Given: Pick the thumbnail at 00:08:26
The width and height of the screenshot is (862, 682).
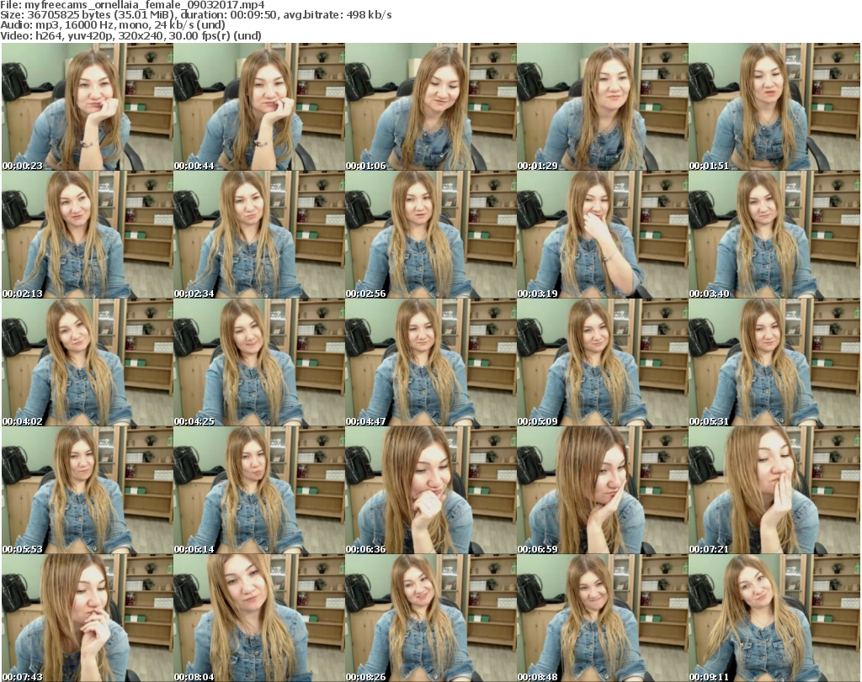Looking at the screenshot, I should 430,618.
